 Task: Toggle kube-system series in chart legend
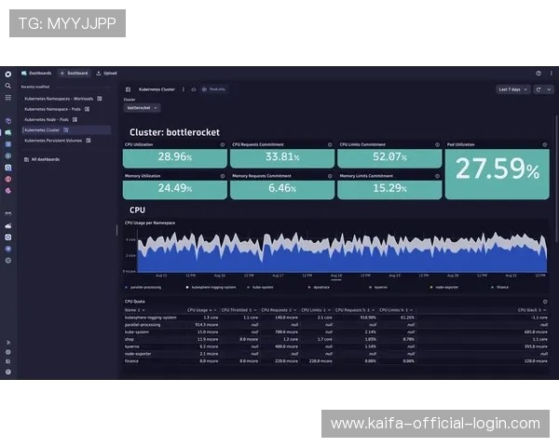260,288
